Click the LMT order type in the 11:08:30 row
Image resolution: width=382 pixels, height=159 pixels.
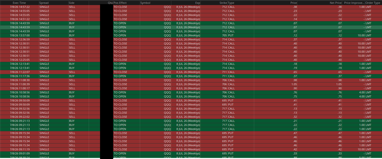369,80
